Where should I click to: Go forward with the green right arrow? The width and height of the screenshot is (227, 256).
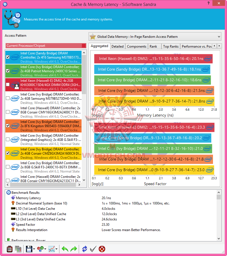point(74,249)
